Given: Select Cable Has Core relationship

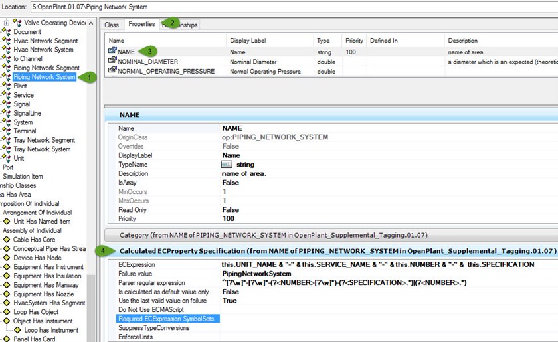Looking at the screenshot, I should pos(34,240).
